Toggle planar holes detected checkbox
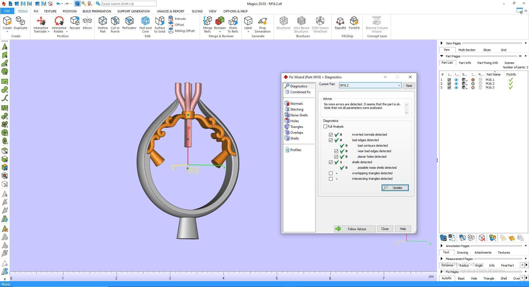This screenshot has height=287, width=529. (336, 157)
